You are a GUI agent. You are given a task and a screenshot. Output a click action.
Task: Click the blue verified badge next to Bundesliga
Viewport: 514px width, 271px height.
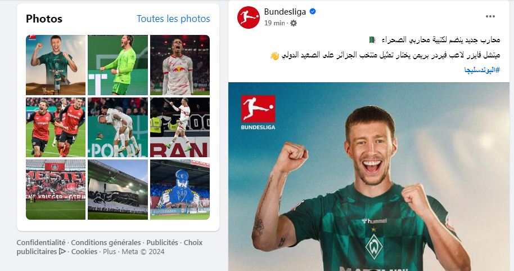(x=313, y=11)
